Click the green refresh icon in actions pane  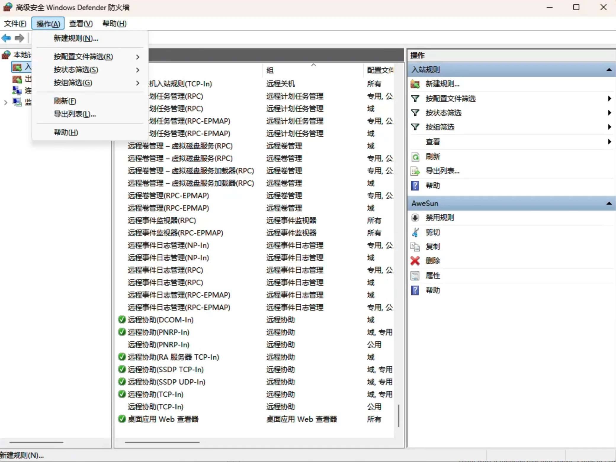[415, 157]
